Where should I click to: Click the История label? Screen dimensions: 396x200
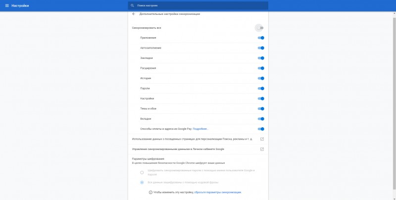(146, 78)
